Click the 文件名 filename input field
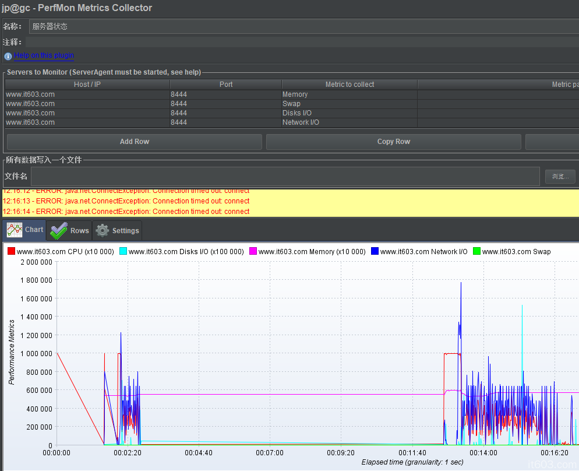579x471 pixels. [285, 177]
